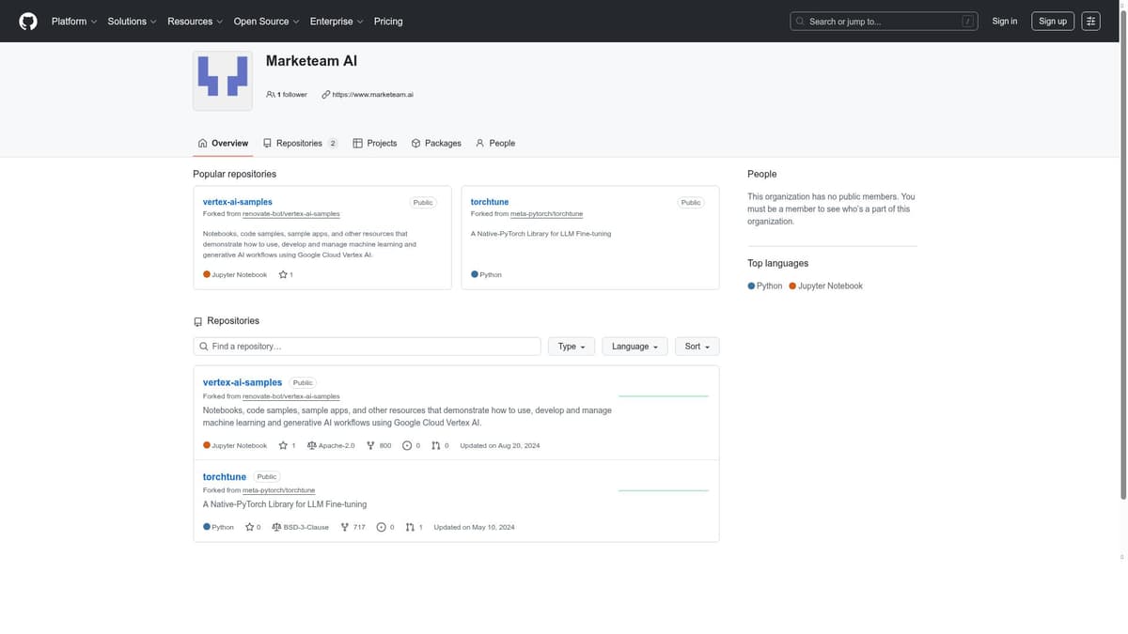The height and width of the screenshot is (634, 1128).
Task: Click the Marketeam AI organization name
Action: click(311, 61)
